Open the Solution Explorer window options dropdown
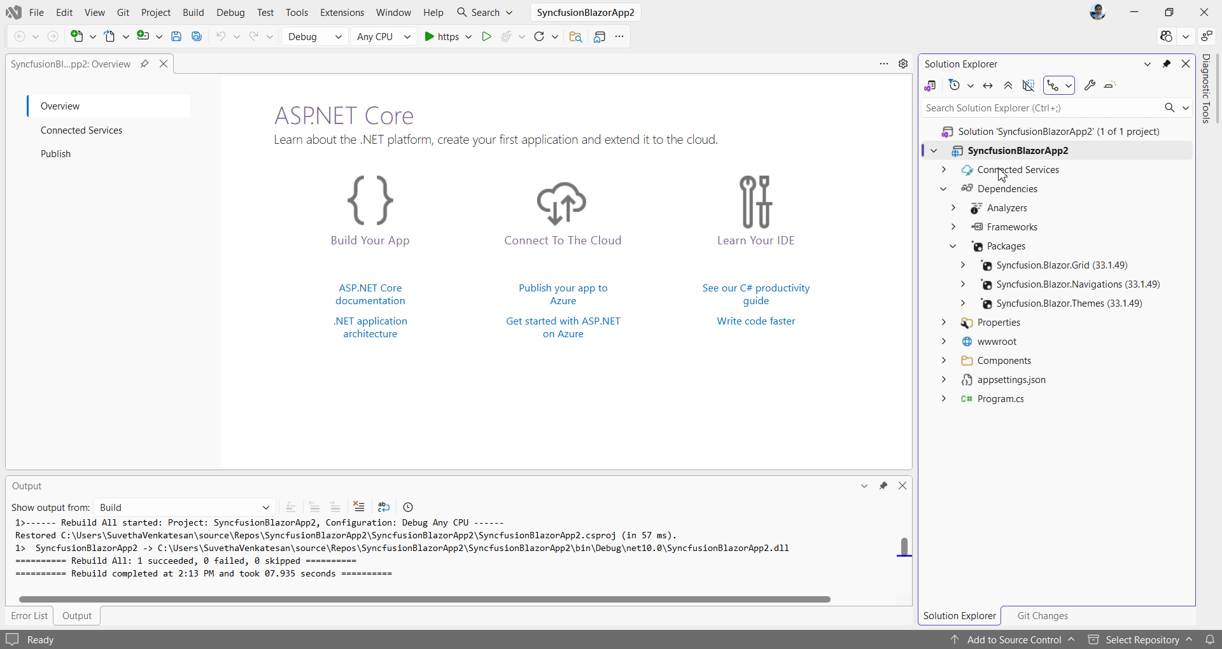Viewport: 1222px width, 649px height. tap(1148, 64)
